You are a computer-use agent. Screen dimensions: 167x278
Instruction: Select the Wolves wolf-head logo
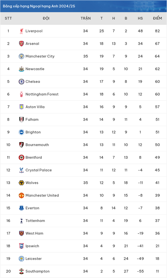point(21,183)
